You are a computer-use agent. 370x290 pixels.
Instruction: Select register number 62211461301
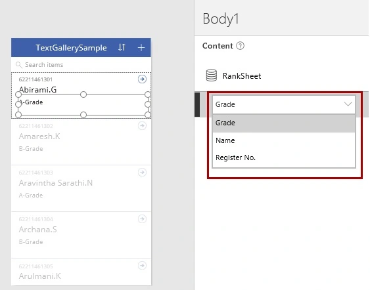[x=35, y=79]
